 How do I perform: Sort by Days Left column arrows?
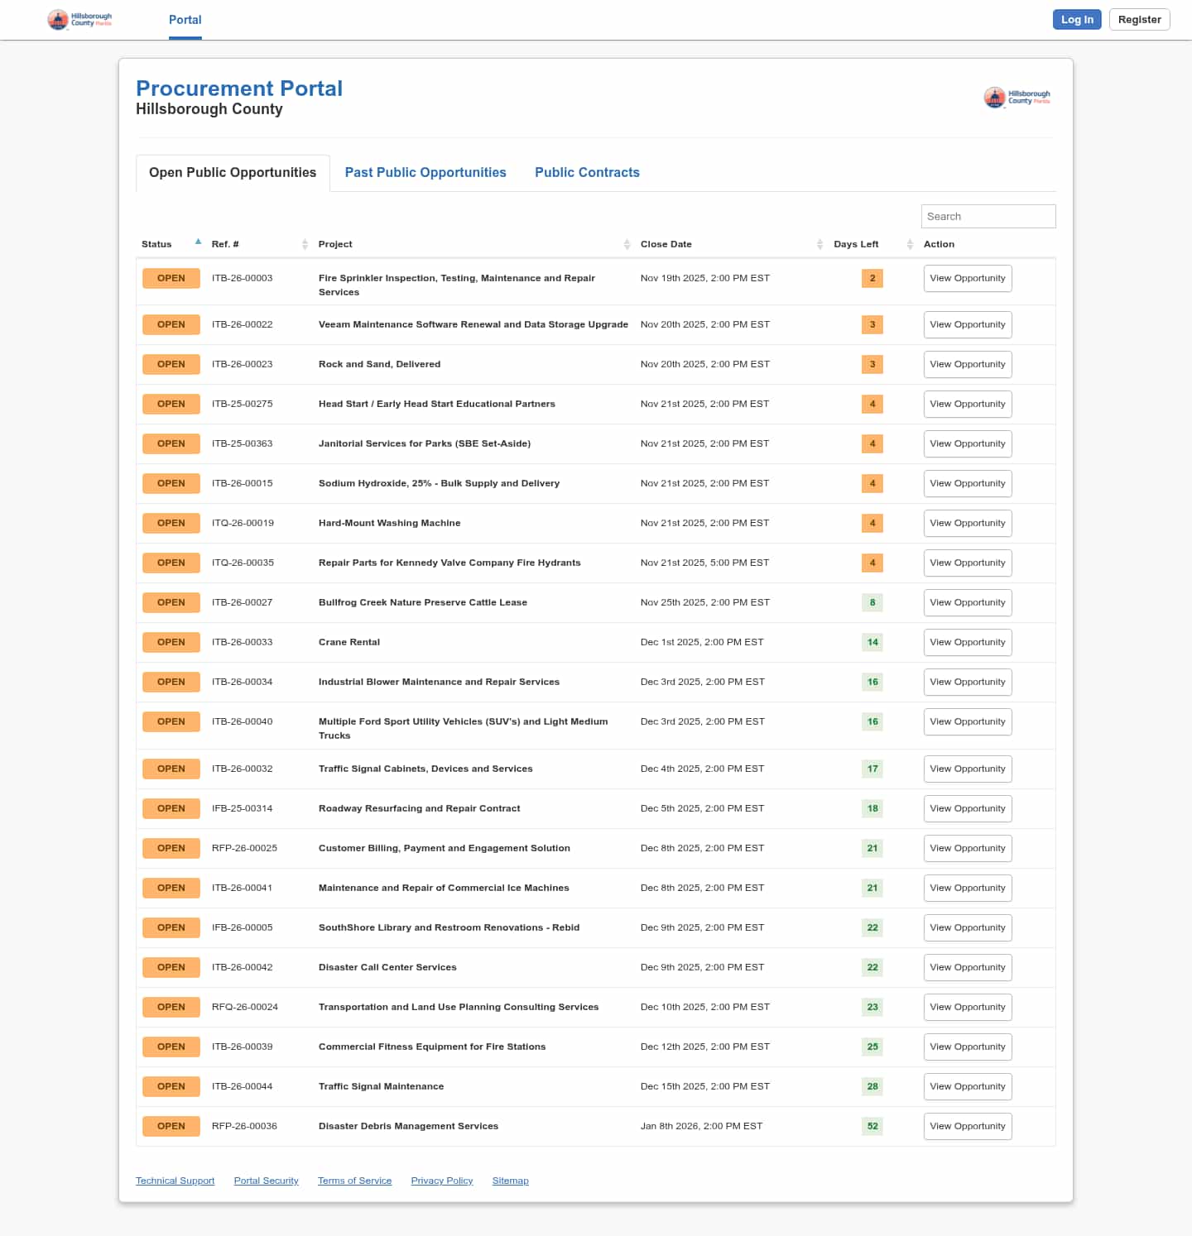tap(909, 244)
